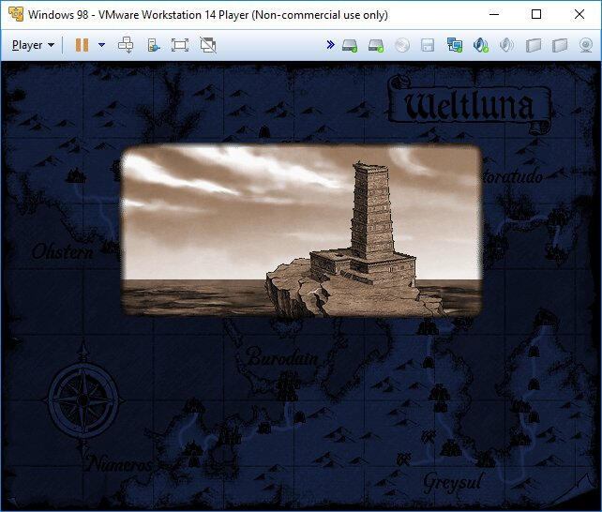Click the toolbar icon between Ctrl+Alt+Del and fullscreen
602x512 pixels.
153,45
